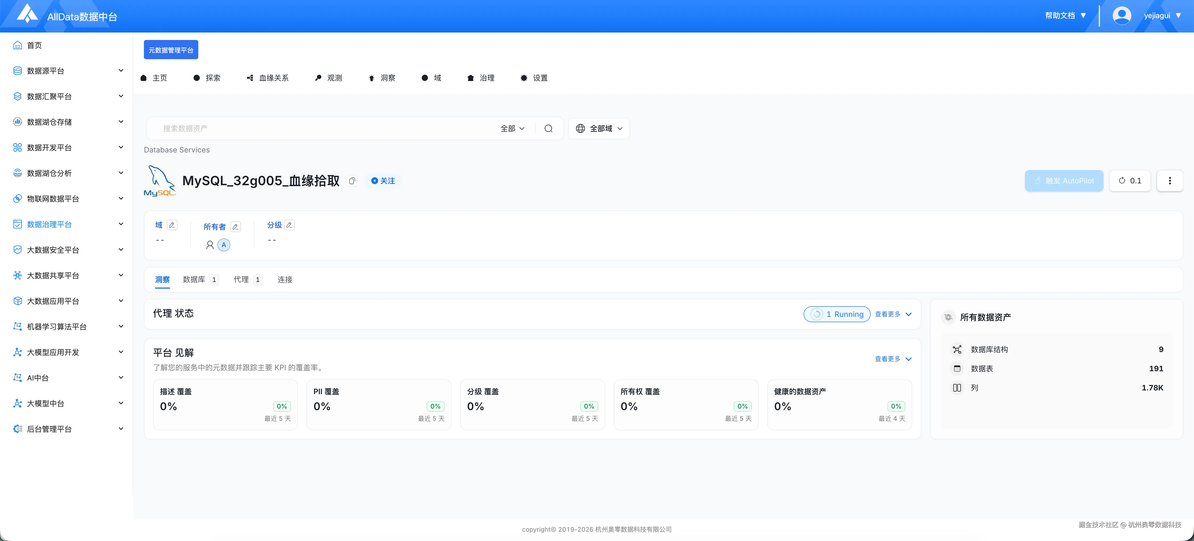Open the 血缘关系 nav item
Screen dimensions: 1194x541
click(x=268, y=78)
